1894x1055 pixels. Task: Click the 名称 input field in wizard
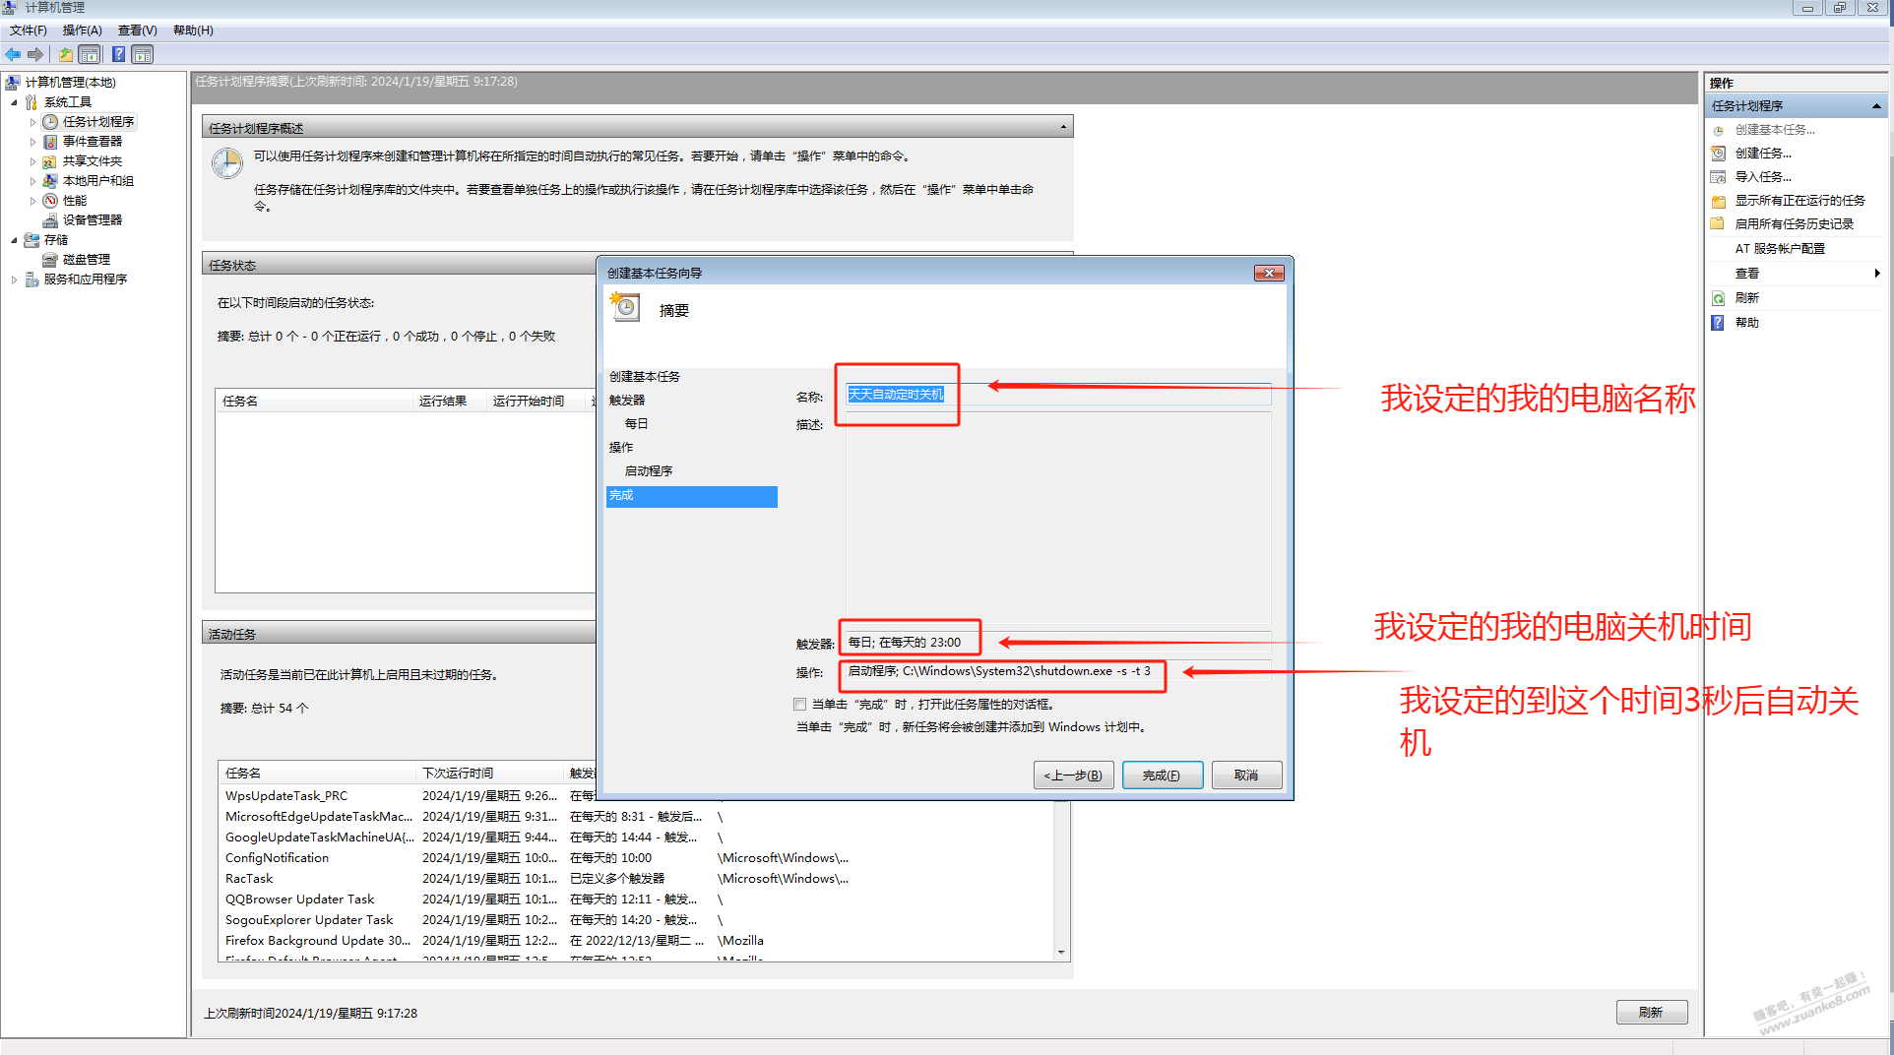click(1058, 395)
